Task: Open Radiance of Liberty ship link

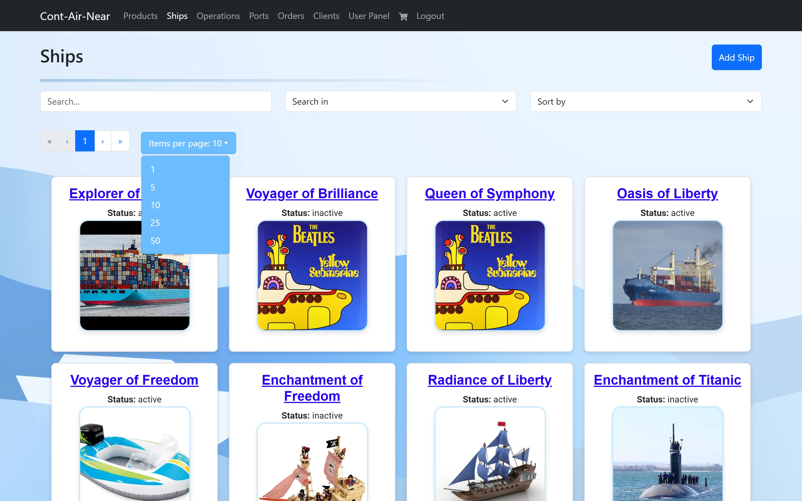Action: pos(490,380)
